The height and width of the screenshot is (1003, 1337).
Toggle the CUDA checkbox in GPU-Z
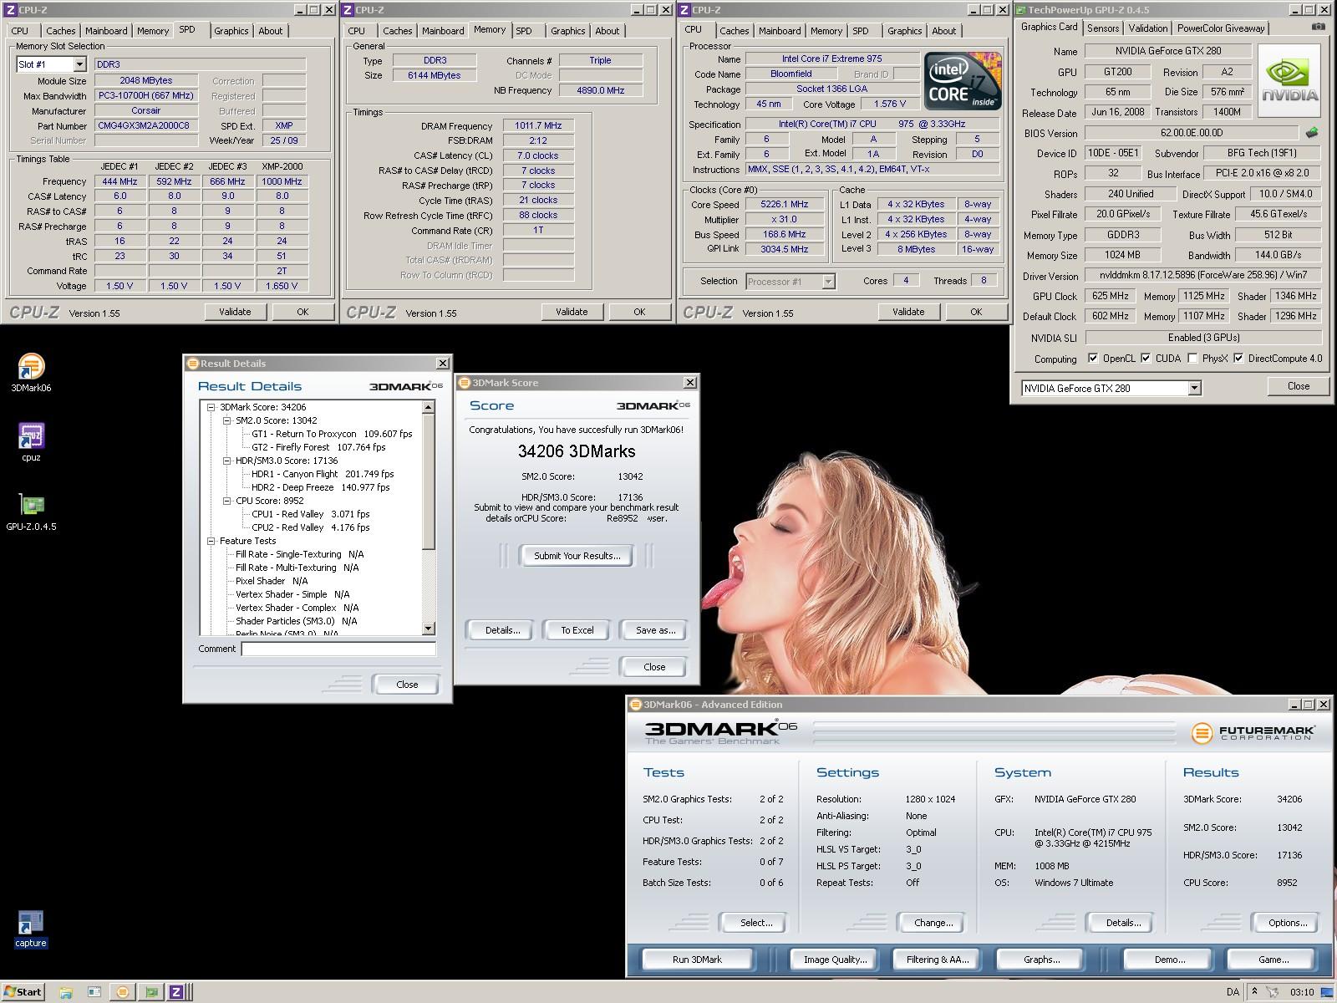pyautogui.click(x=1146, y=359)
